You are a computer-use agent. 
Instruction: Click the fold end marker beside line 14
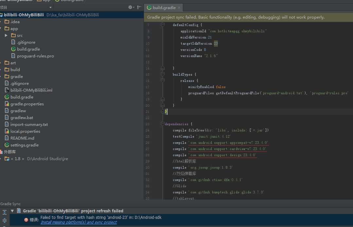coord(163,68)
